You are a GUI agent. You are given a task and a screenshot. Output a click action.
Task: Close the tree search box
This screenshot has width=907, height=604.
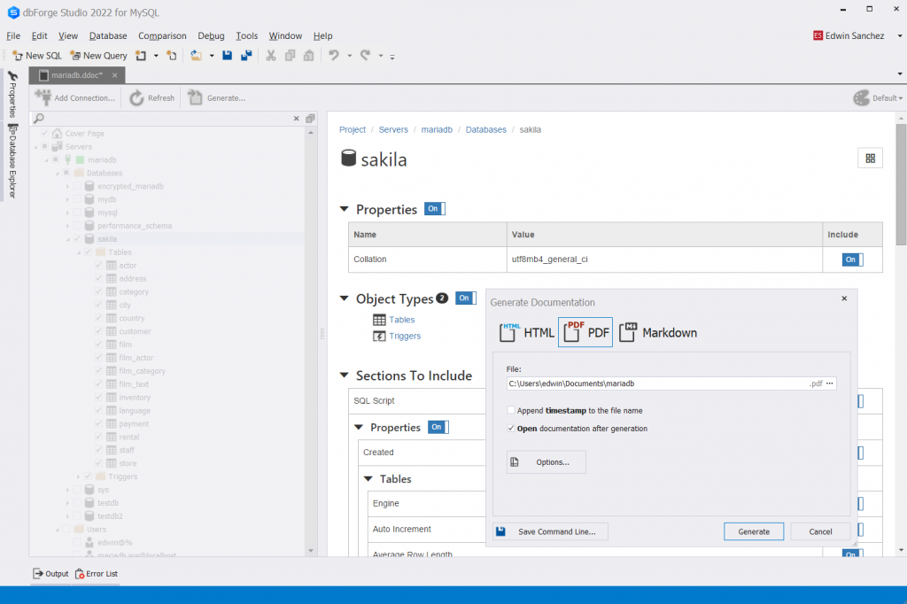tap(296, 118)
